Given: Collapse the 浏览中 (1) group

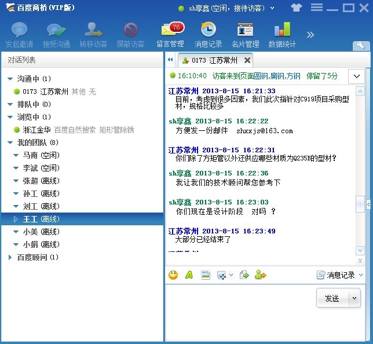Looking at the screenshot, I should (10, 117).
